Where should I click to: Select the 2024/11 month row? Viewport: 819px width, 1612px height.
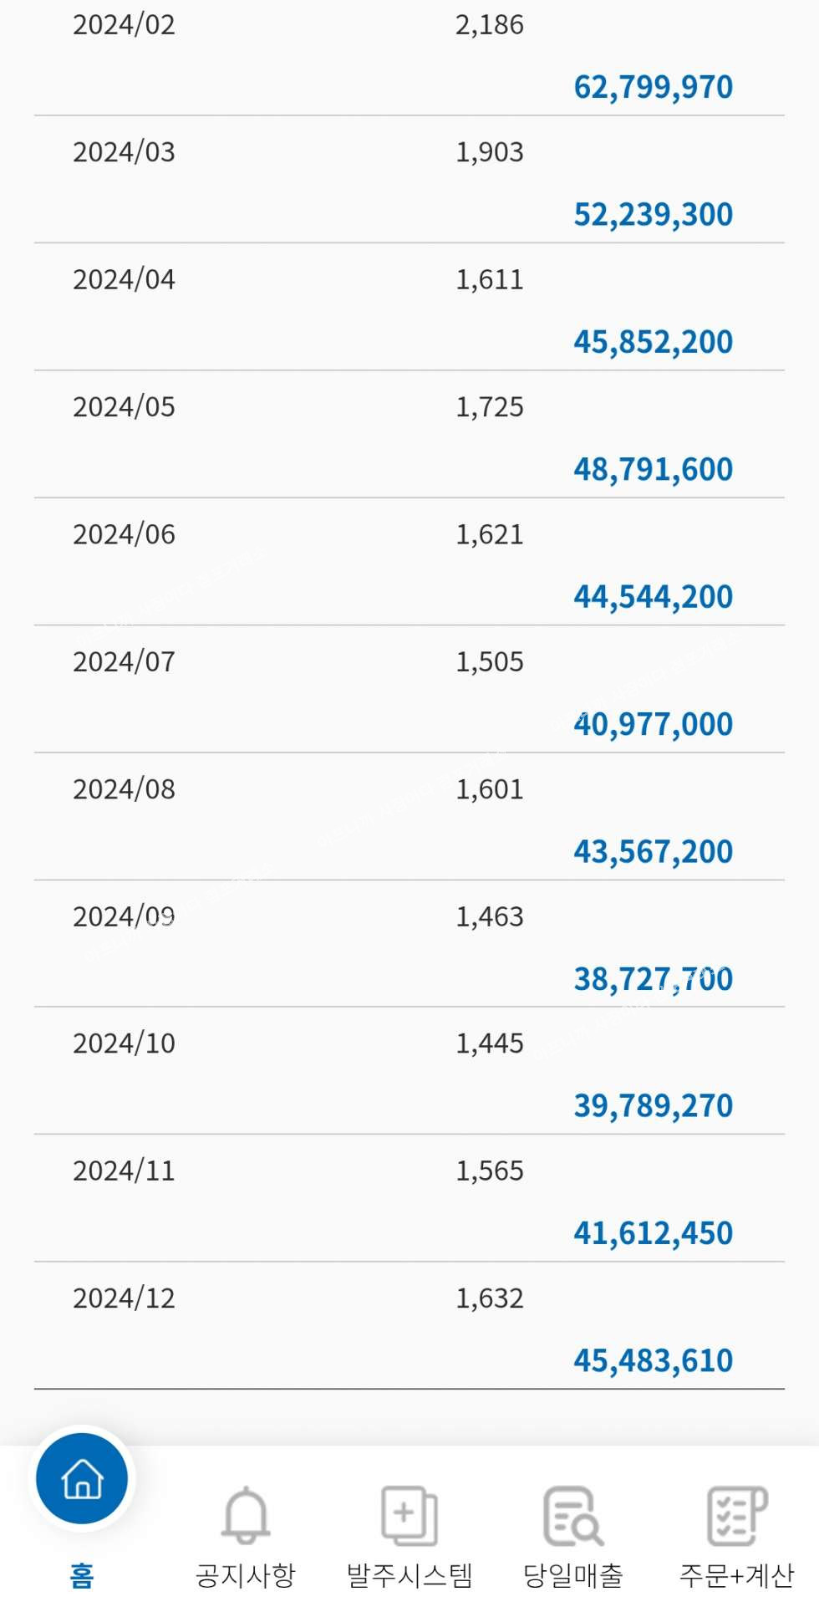coord(125,1171)
